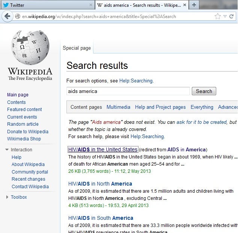This screenshot has width=238, height=233.
Task: Open Help:Searching link after search help text
Action: pos(148,136)
